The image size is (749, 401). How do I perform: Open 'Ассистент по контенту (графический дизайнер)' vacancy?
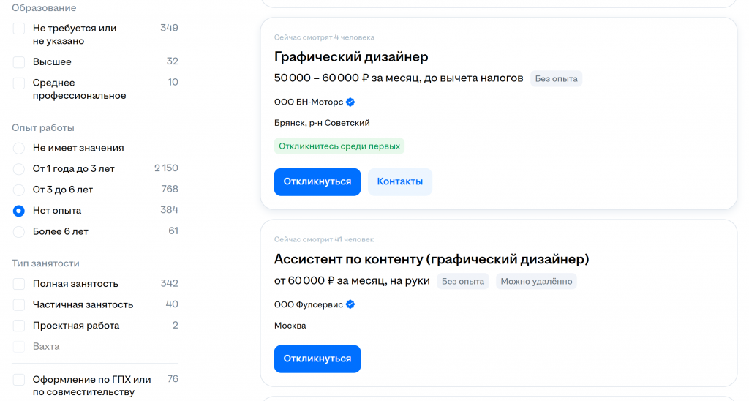(x=432, y=259)
